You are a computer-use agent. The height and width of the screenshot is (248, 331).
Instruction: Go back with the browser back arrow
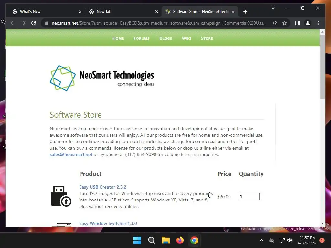point(13,23)
